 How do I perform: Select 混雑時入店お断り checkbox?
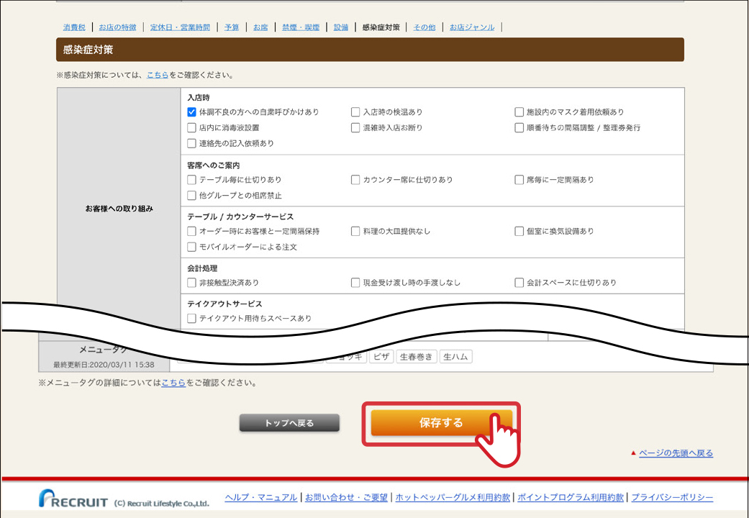tap(355, 127)
